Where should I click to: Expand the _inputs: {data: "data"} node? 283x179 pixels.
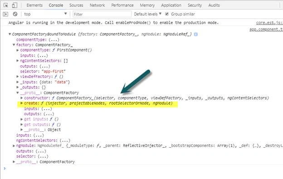click(18, 82)
